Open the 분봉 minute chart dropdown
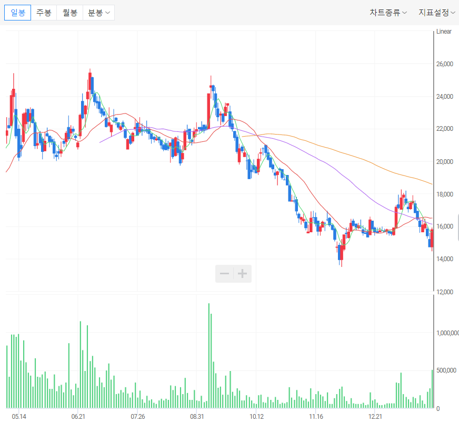The image size is (459, 423). coord(98,13)
